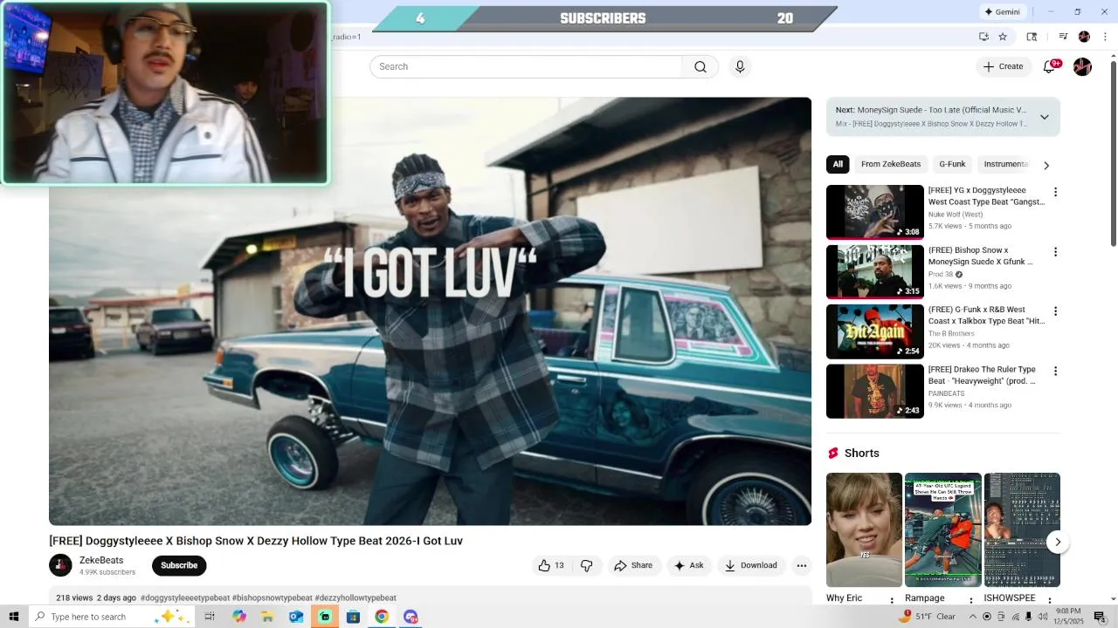Open Drakeo The Ruler Heavyweight thumbnail
This screenshot has height=628, width=1118.
tap(874, 391)
